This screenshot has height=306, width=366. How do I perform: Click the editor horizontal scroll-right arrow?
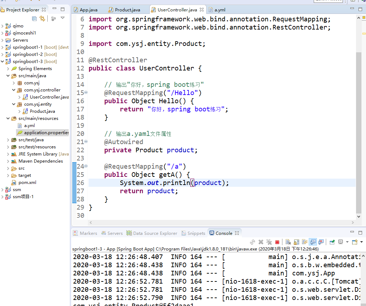(x=353, y=223)
